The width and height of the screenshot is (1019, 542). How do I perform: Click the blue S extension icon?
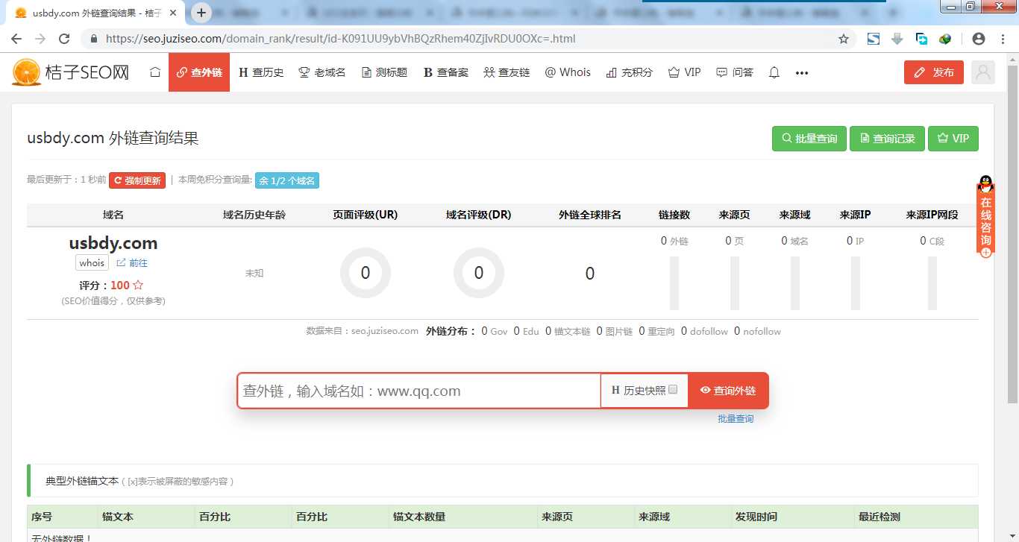[873, 39]
